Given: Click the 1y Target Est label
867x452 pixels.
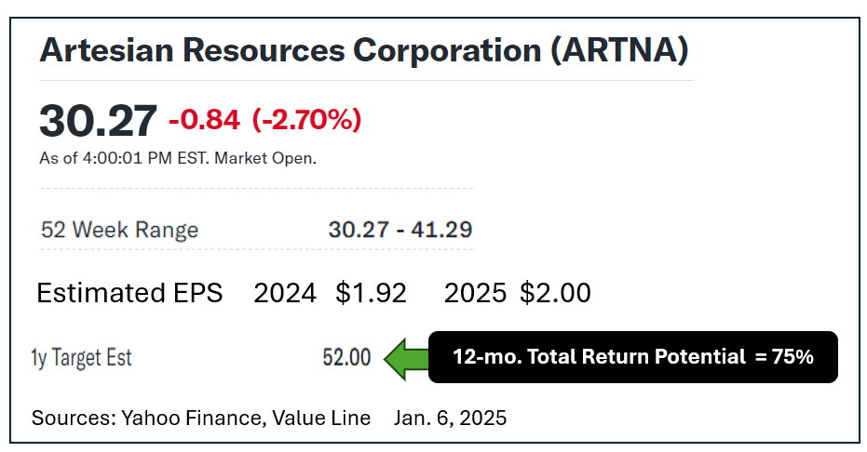Looking at the screenshot, I should [x=81, y=358].
